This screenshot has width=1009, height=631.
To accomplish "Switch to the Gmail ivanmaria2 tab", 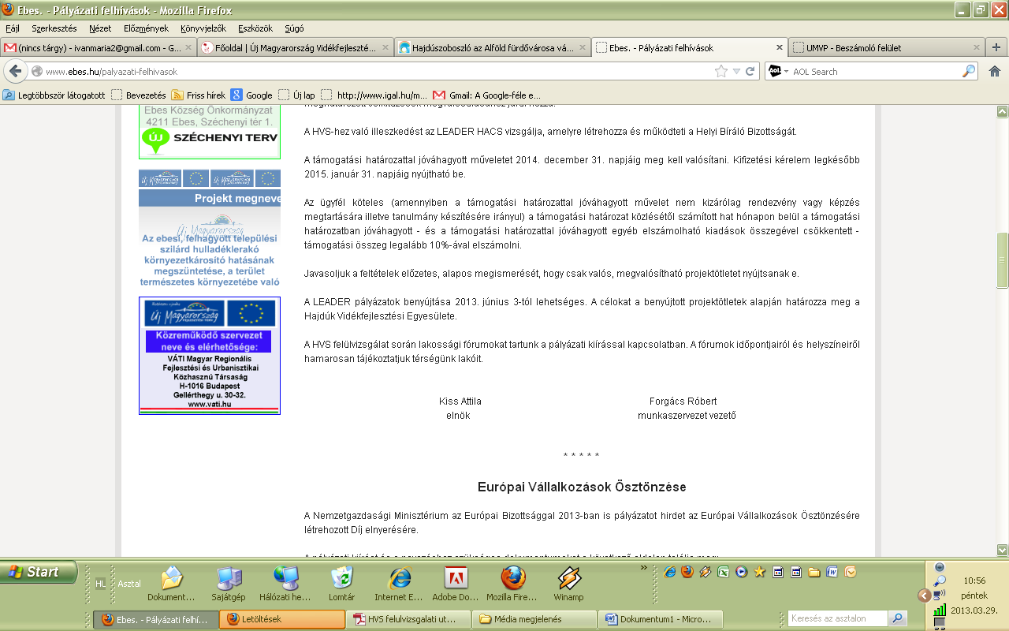I will (x=98, y=47).
